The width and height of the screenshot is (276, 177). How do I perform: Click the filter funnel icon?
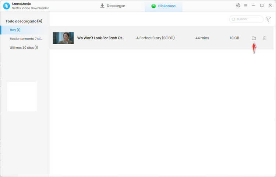click(x=268, y=19)
